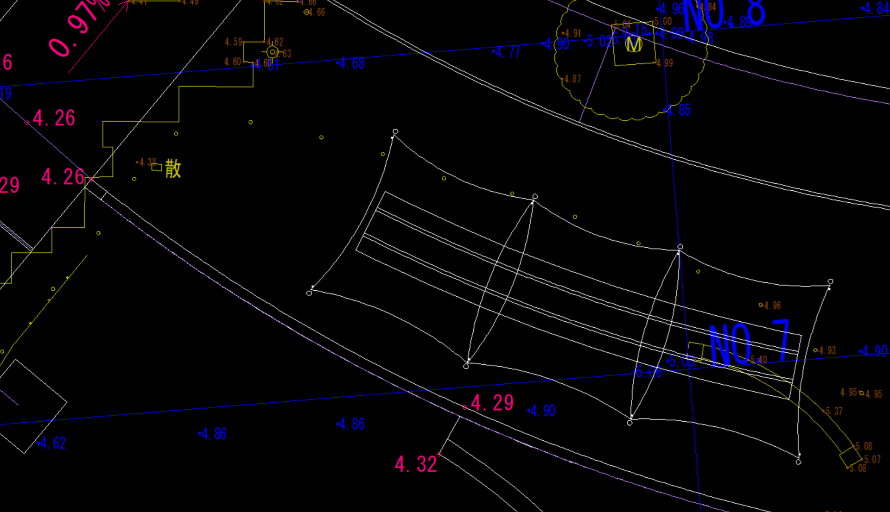Select the orange 4.96 elevation near NO 7
Screen dimensions: 890x512
click(x=772, y=306)
